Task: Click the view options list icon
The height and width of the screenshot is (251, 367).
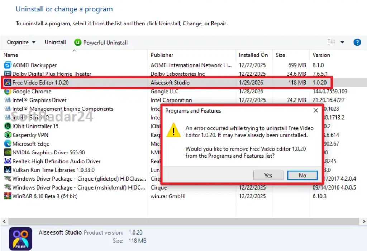Action: tap(332, 42)
